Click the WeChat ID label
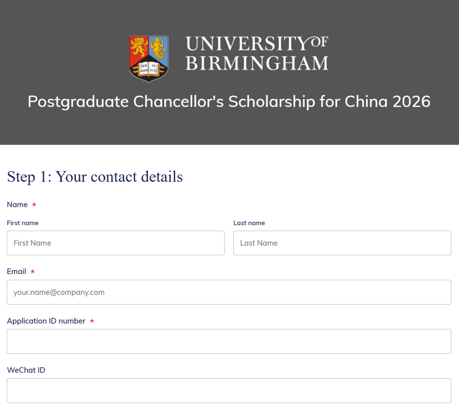459x410 pixels. click(26, 370)
